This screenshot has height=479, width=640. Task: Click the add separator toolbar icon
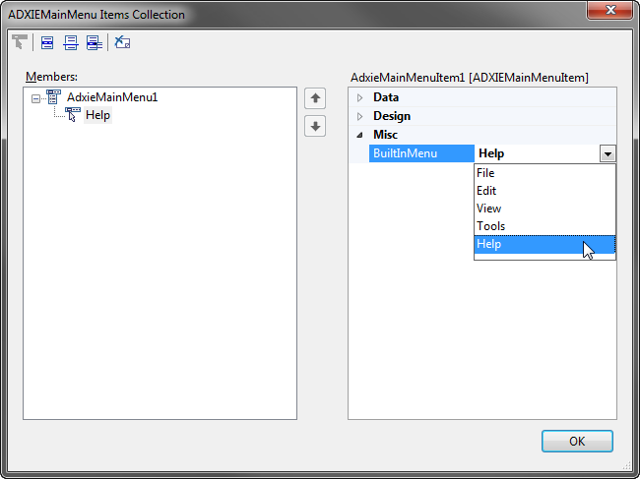[71, 42]
